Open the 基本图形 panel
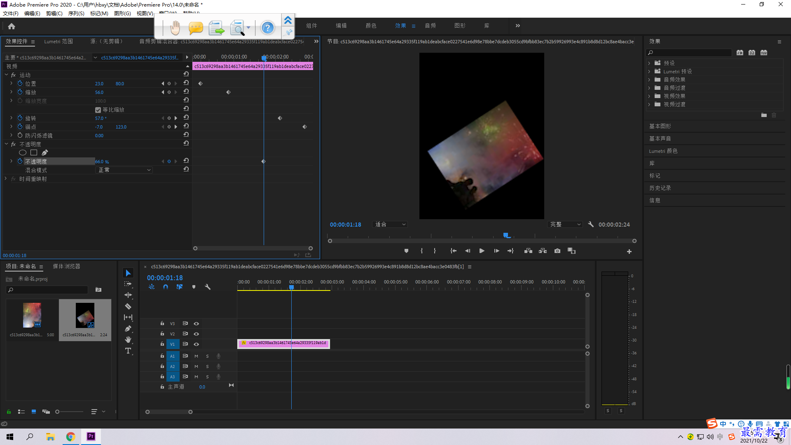 (x=660, y=126)
